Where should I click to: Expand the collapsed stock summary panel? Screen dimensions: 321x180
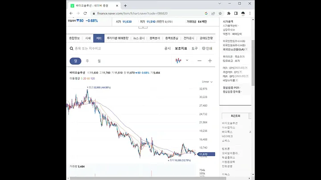[x=143, y=27]
